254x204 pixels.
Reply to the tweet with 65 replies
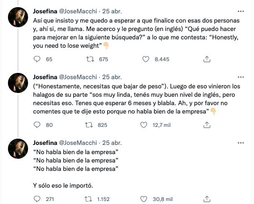[37, 59]
